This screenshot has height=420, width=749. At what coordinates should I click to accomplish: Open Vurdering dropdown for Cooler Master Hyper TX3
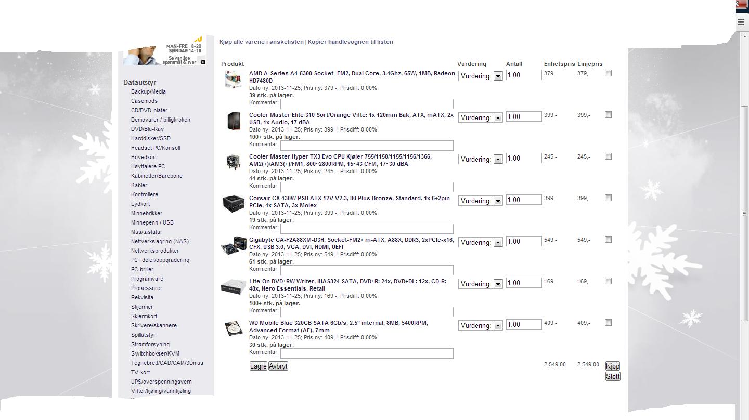tap(480, 159)
